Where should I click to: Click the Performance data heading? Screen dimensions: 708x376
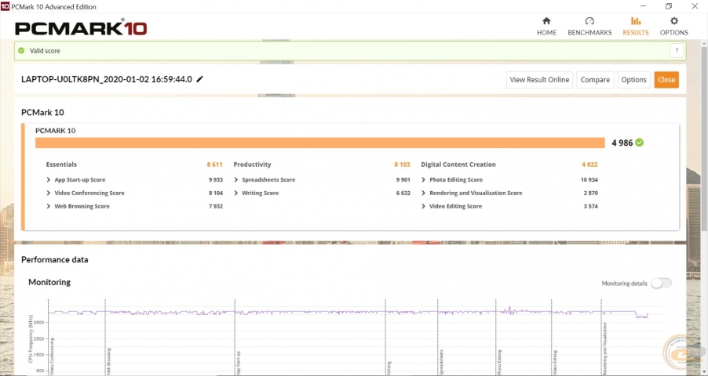pyautogui.click(x=55, y=260)
